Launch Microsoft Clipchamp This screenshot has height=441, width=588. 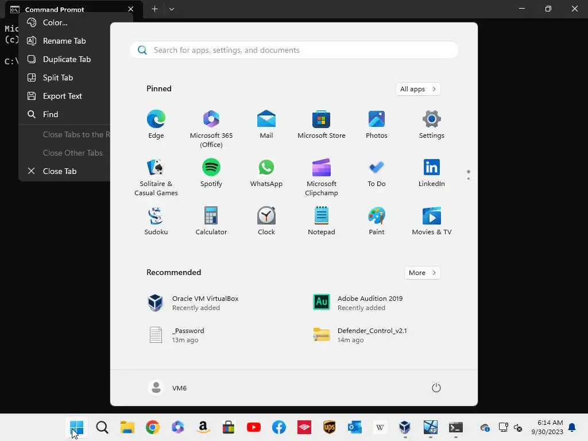point(322,177)
